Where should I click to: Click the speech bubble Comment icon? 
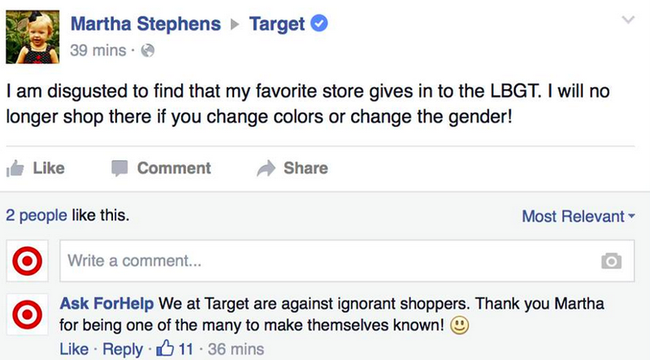119,168
